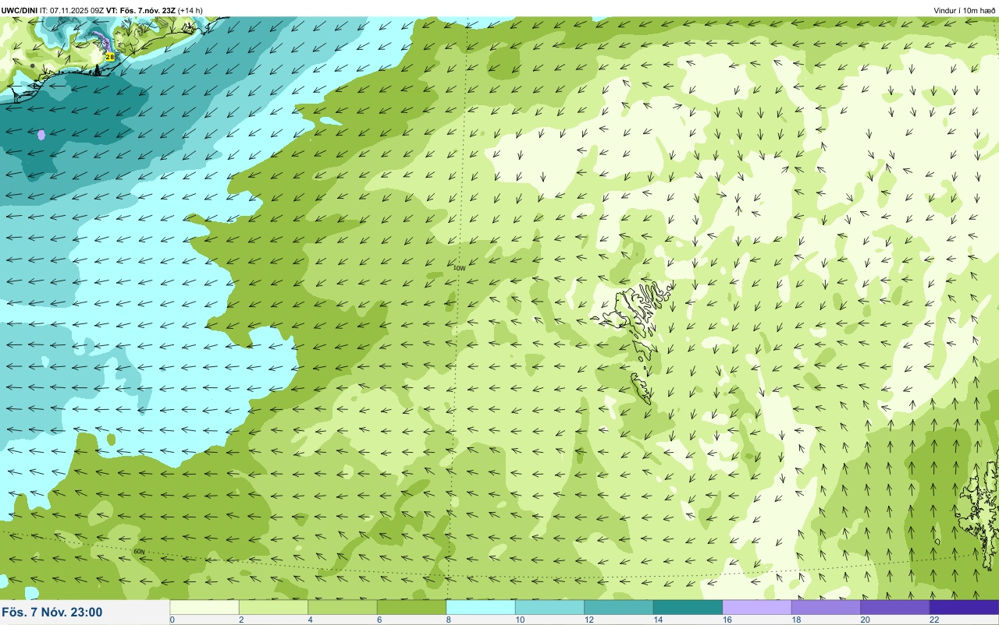
Task: Click the '60N' latitude label
Action: 139,552
